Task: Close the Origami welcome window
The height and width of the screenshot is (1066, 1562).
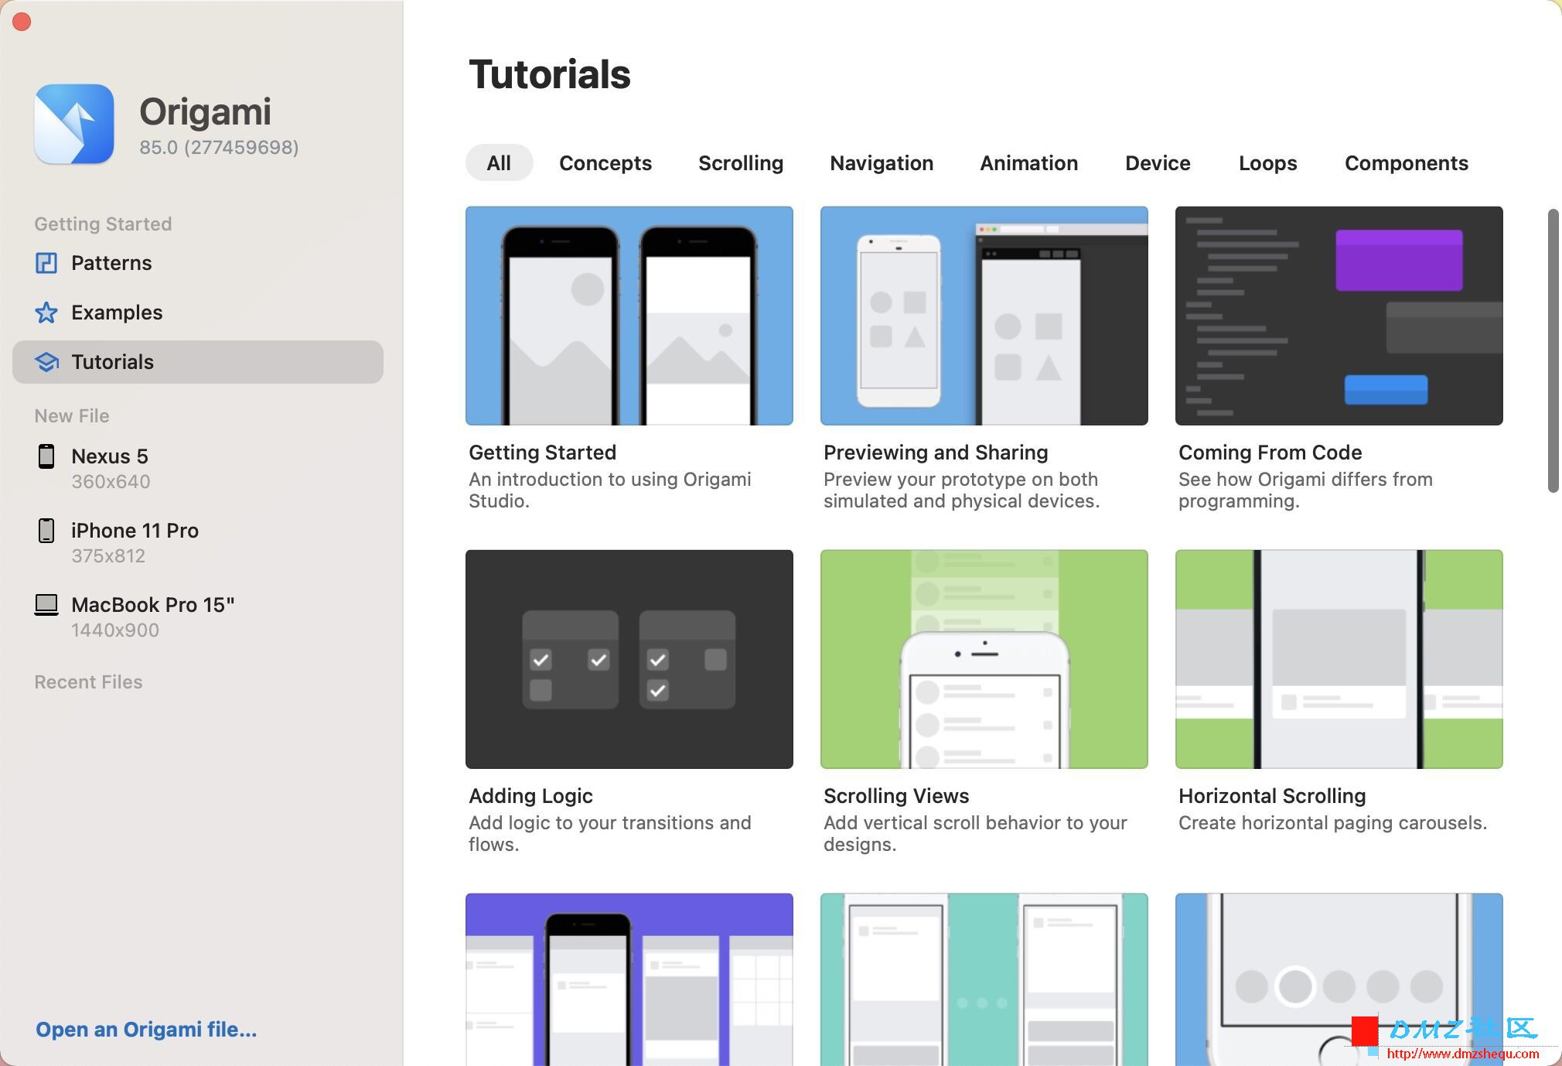Action: 22,22
